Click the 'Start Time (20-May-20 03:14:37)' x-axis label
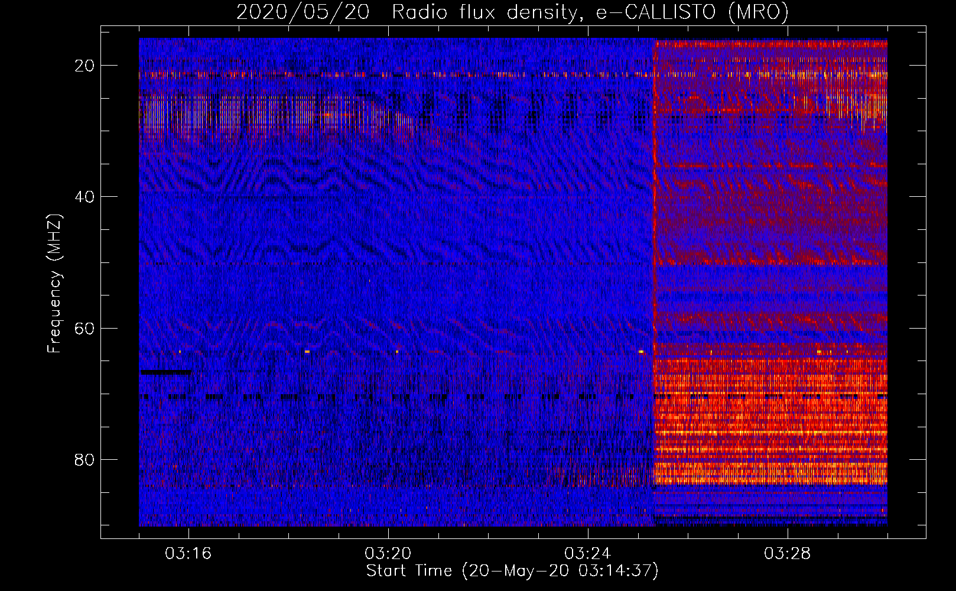The image size is (956, 591). click(x=512, y=571)
